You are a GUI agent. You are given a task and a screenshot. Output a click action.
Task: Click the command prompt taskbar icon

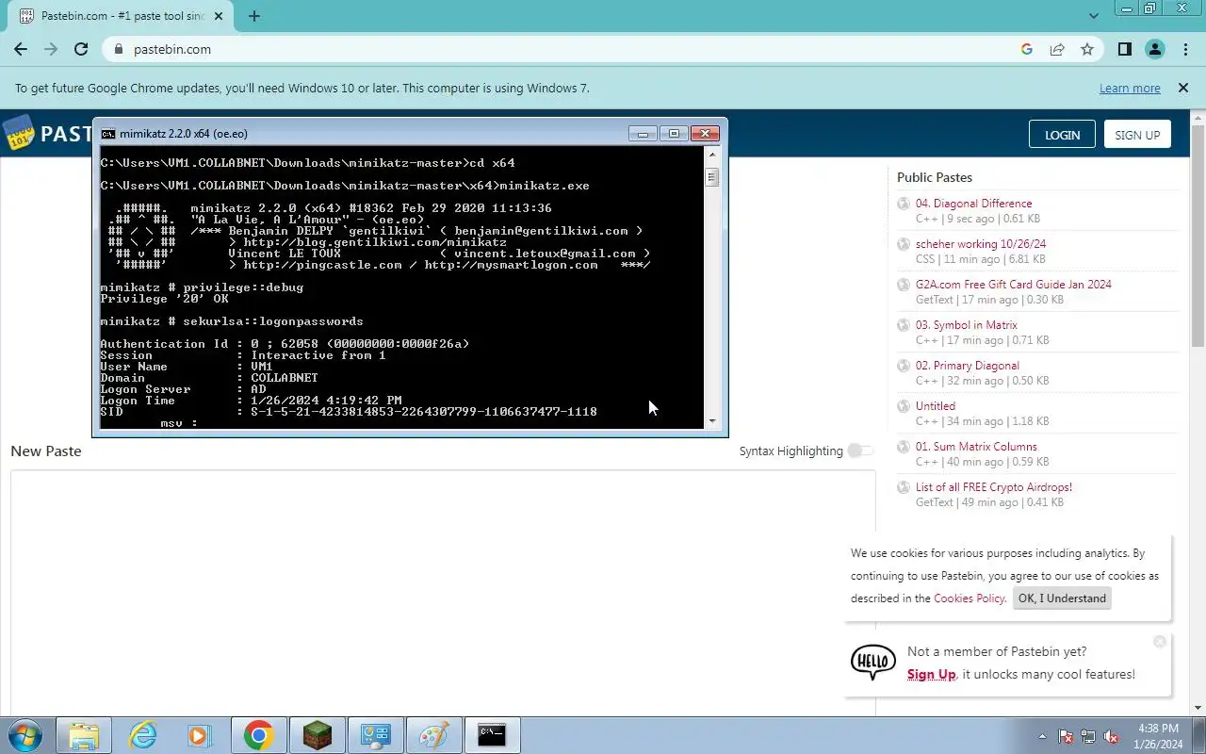[x=492, y=735]
